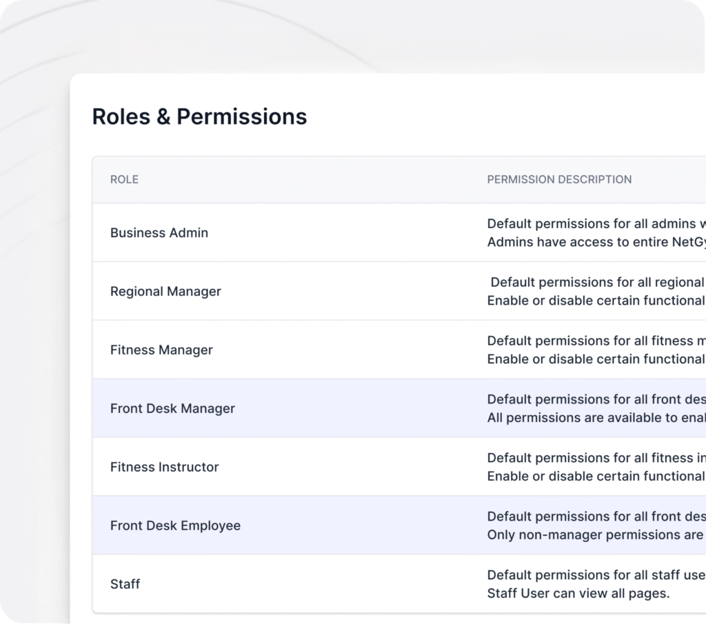
Task: Select the Regional Manager role
Action: [x=165, y=292]
